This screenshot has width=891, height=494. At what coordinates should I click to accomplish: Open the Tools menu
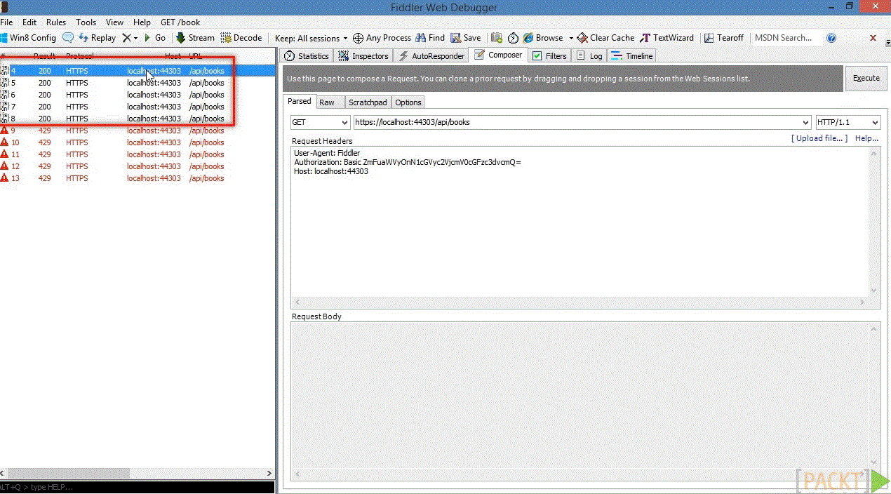pyautogui.click(x=86, y=22)
